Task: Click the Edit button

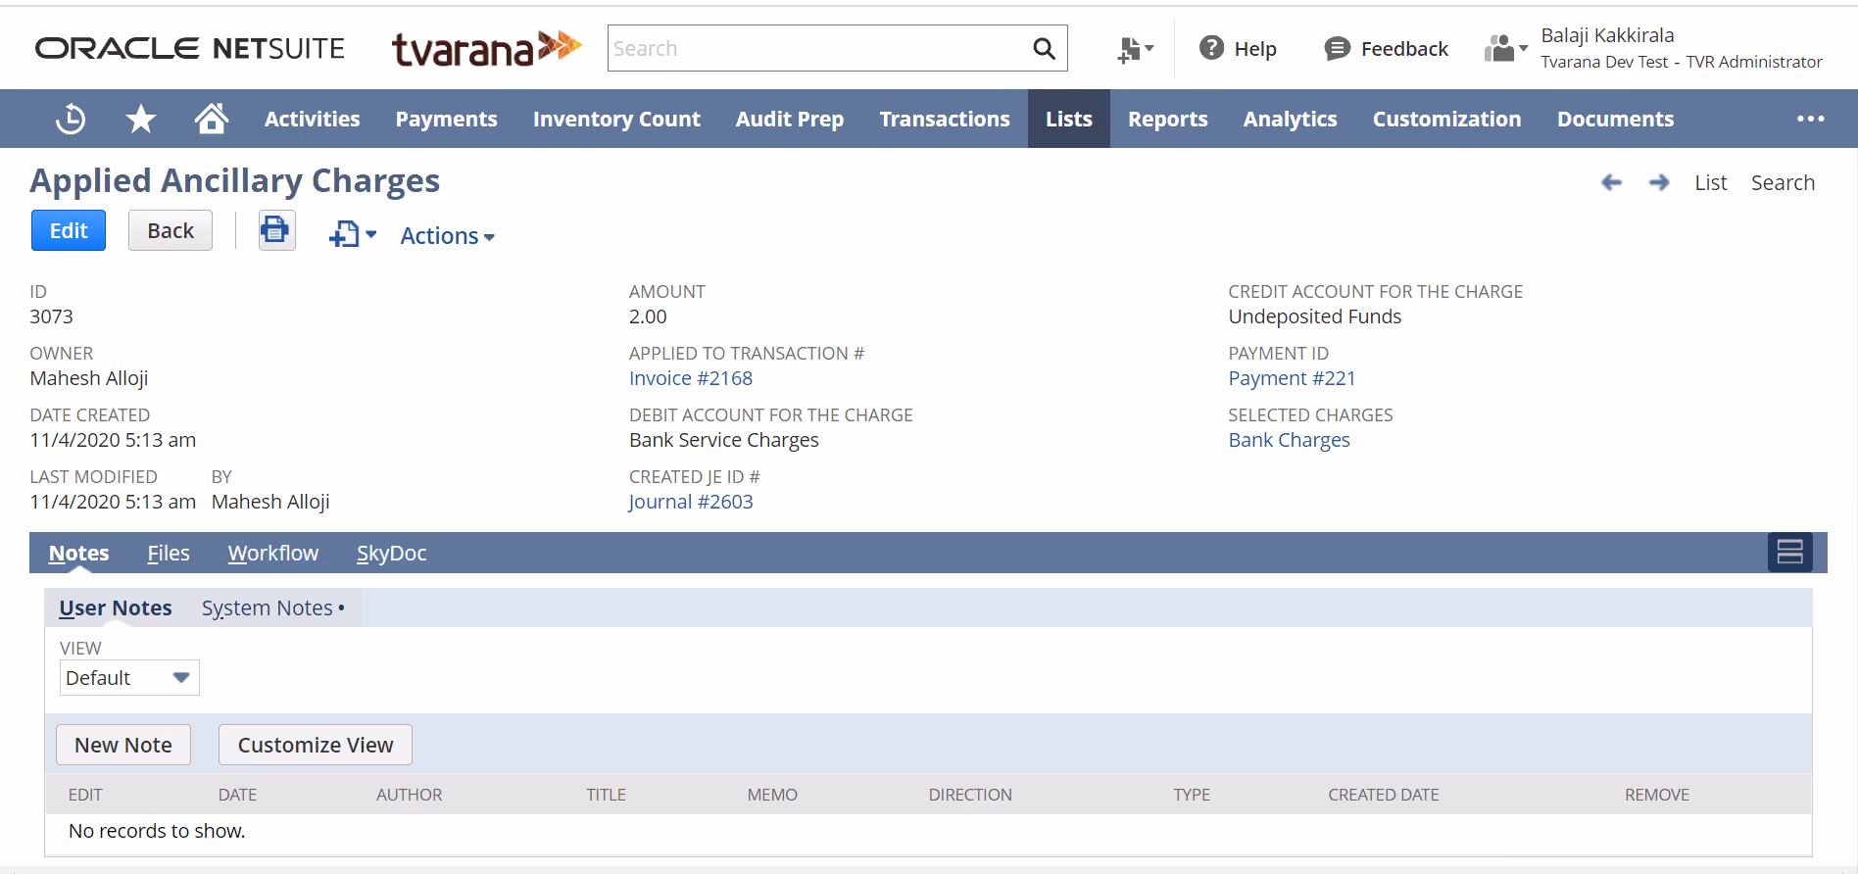Action: tap(69, 230)
